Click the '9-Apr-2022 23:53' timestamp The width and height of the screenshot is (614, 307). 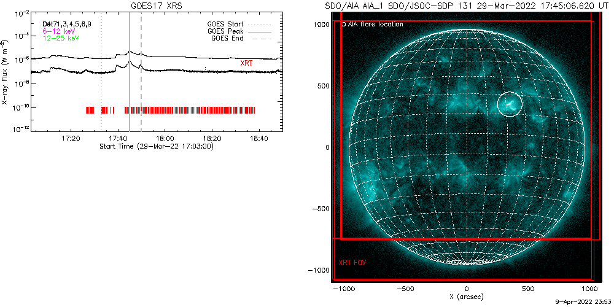tap(584, 302)
